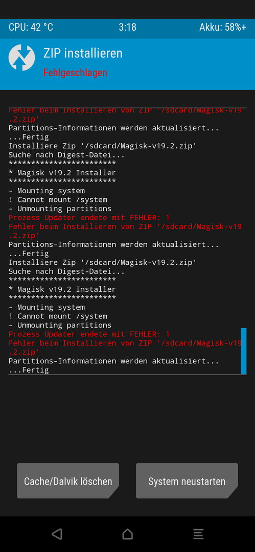This screenshot has width=255, height=552.
Task: Click the blue console scrollbar handle
Action: (x=243, y=351)
